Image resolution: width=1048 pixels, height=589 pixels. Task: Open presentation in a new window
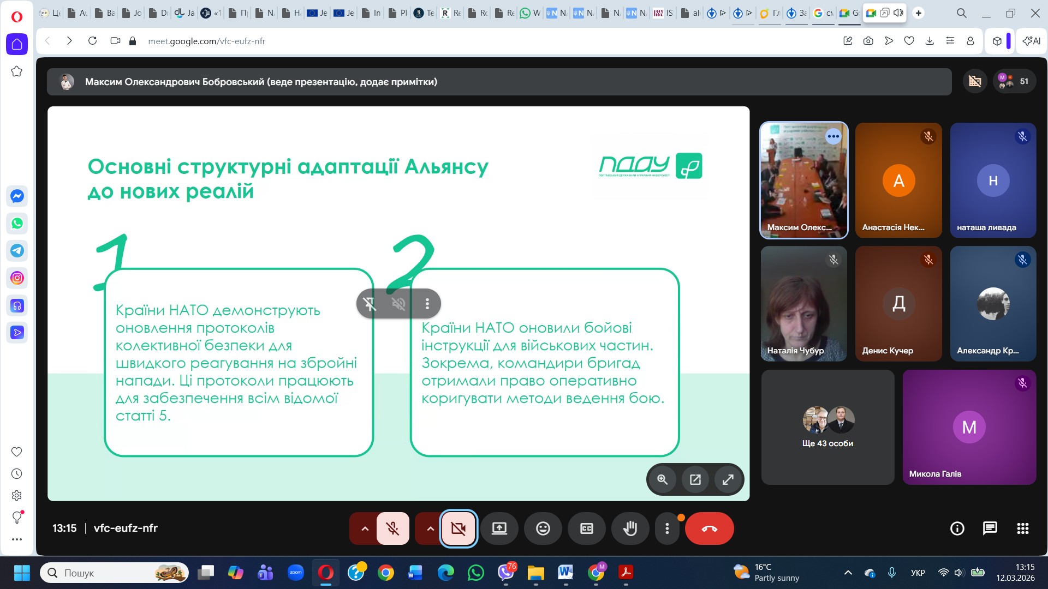click(x=695, y=479)
